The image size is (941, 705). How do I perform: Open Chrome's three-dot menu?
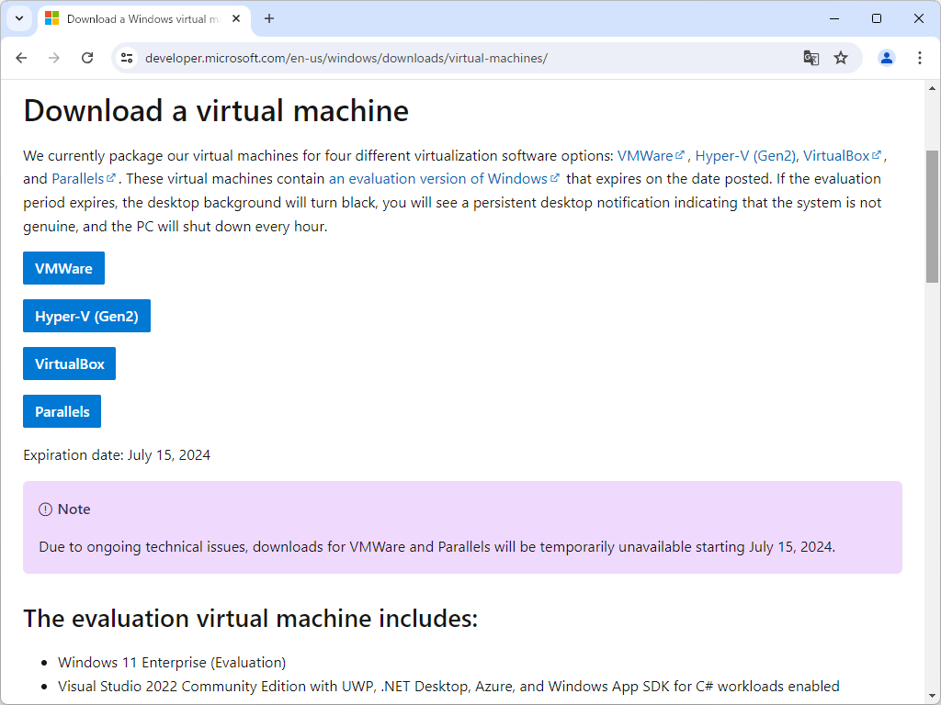920,57
